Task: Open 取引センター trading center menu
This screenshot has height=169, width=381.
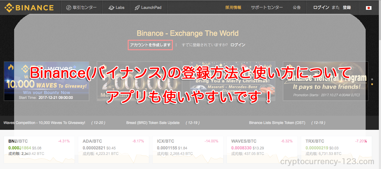Action: [x=82, y=7]
